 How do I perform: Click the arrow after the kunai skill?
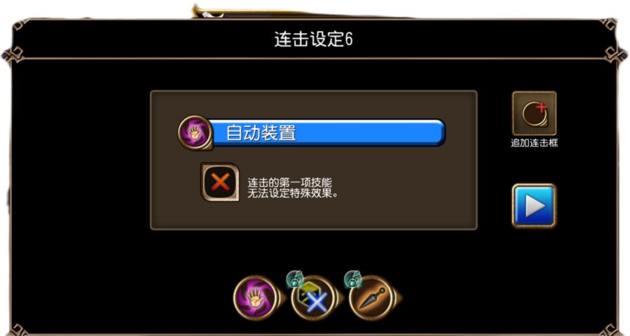coord(397,298)
